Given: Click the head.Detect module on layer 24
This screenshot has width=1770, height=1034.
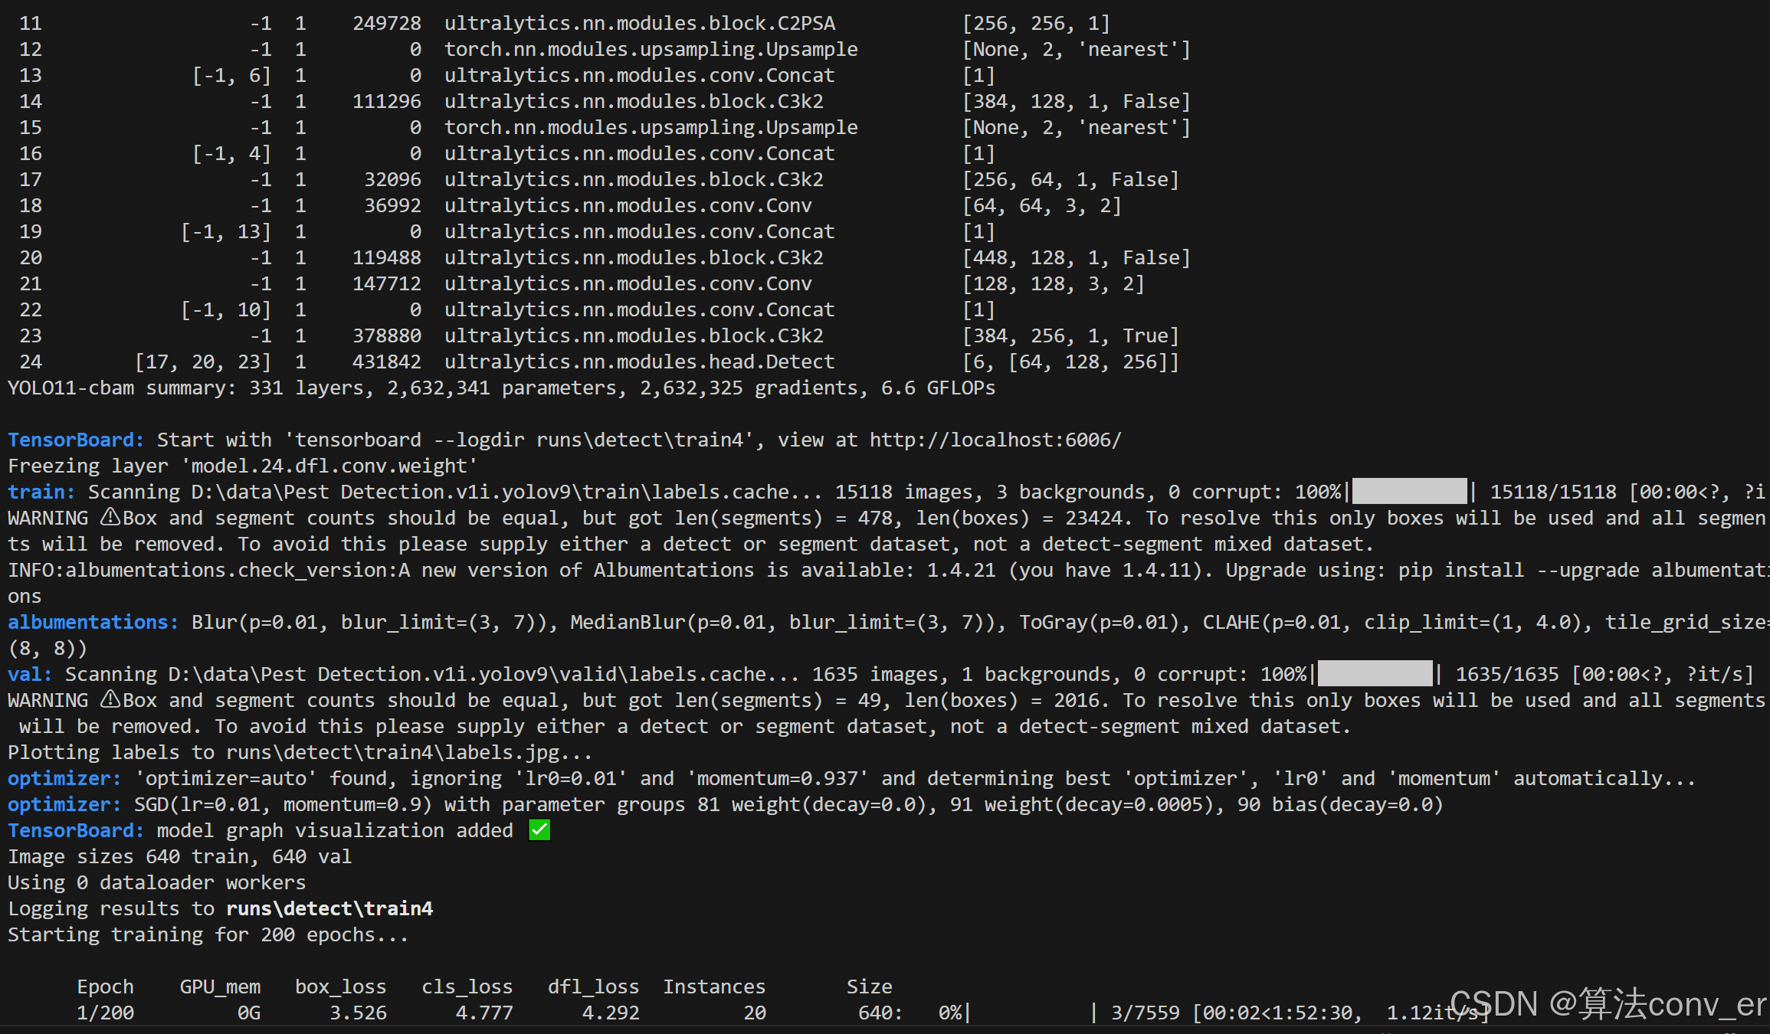Looking at the screenshot, I should [x=639, y=362].
